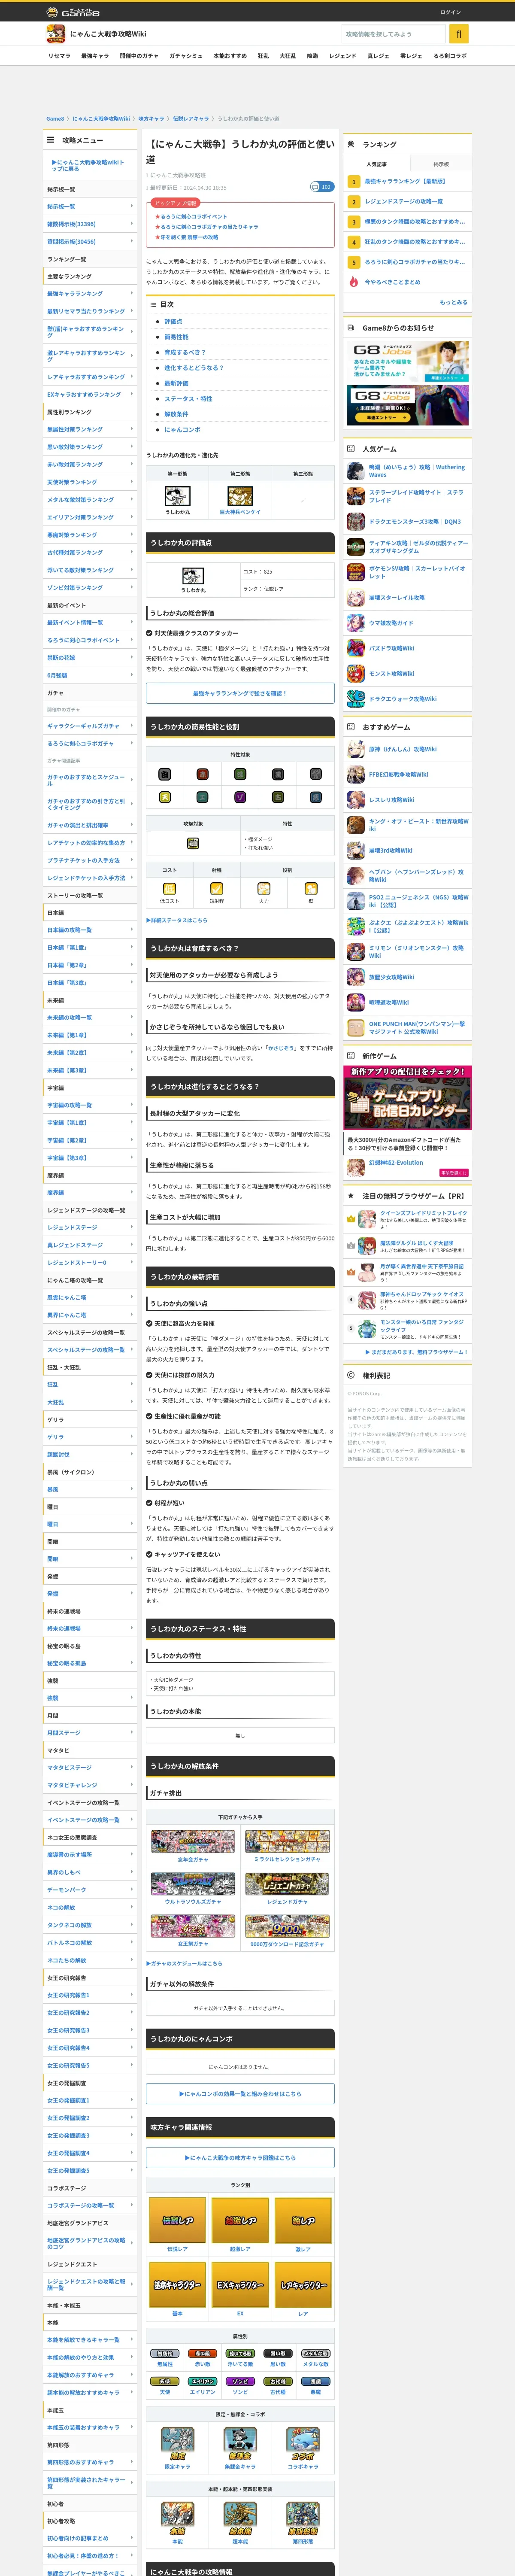Expand 無属性対策ランキング sidebar row

point(90,429)
